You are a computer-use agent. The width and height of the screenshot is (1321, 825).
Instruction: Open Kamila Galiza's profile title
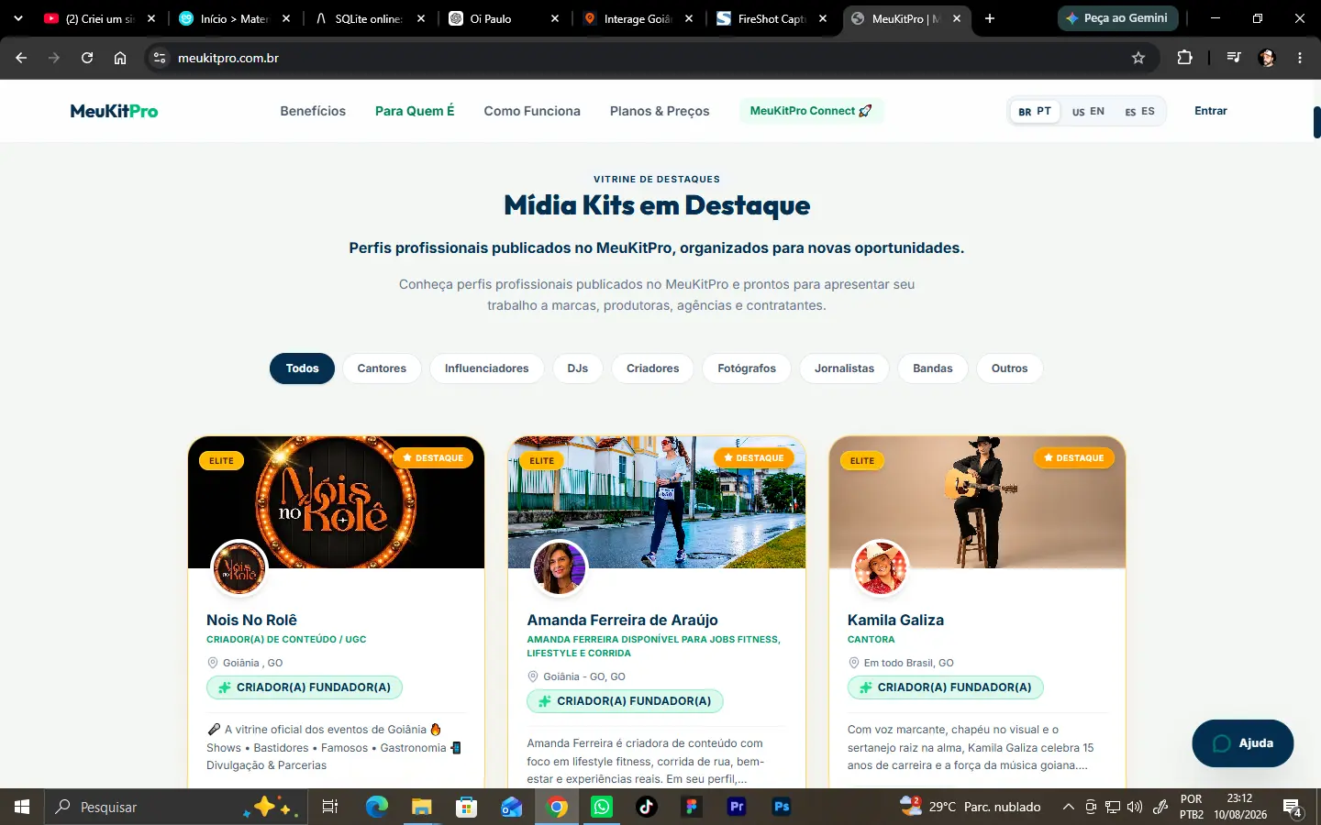pos(895,620)
